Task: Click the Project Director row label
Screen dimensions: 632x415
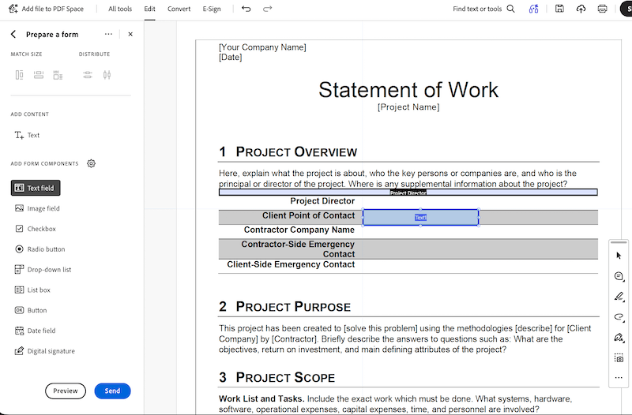Action: pos(322,201)
